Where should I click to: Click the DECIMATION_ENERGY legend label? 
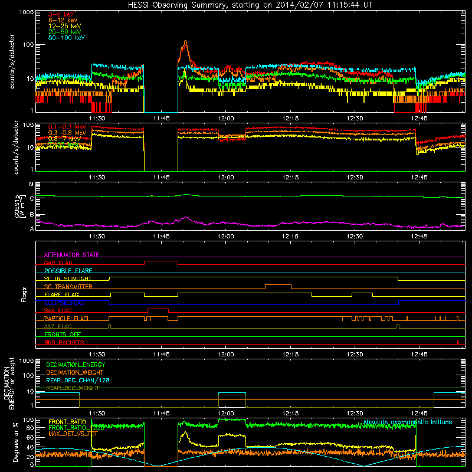tap(76, 365)
